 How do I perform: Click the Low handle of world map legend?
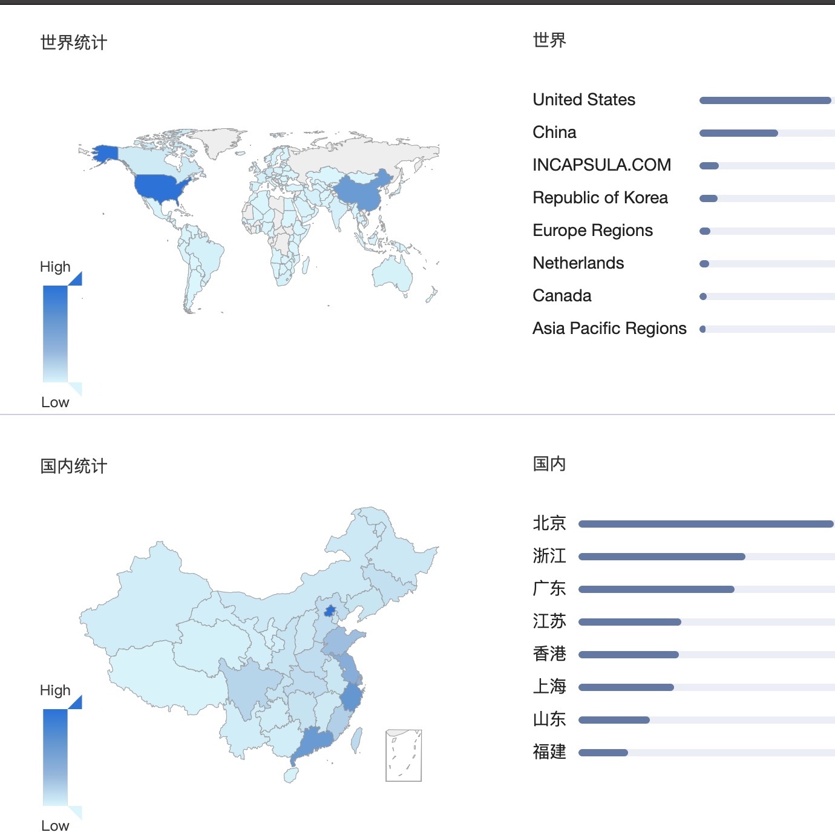[x=75, y=389]
